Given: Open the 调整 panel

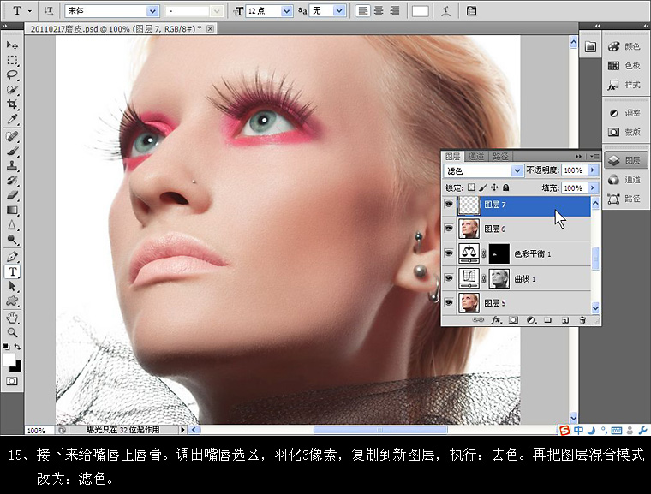Looking at the screenshot, I should [624, 113].
